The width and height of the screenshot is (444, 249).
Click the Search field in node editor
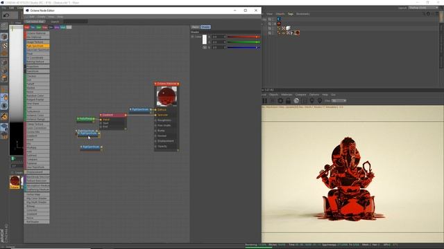click(76, 21)
